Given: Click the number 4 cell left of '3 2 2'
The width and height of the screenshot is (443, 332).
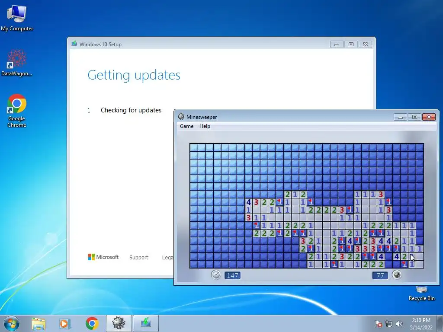Looking at the screenshot, I should (x=248, y=202).
